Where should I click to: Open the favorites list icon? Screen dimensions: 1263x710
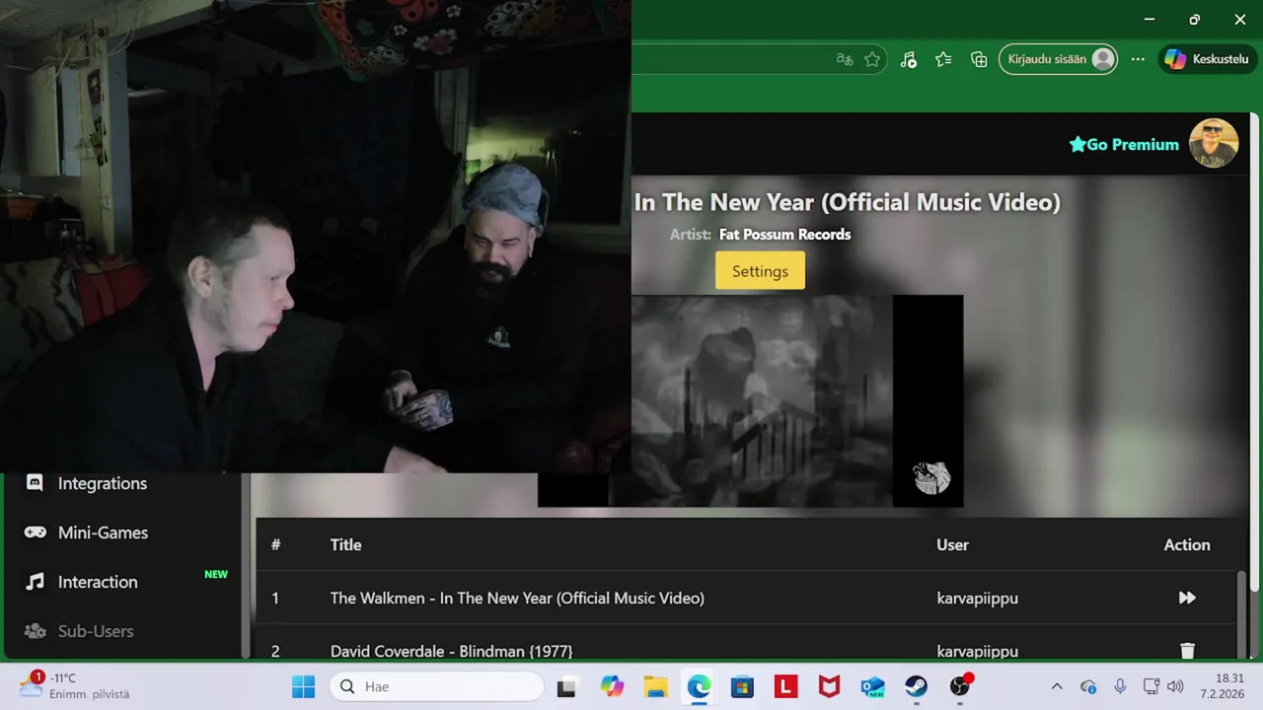(x=943, y=59)
